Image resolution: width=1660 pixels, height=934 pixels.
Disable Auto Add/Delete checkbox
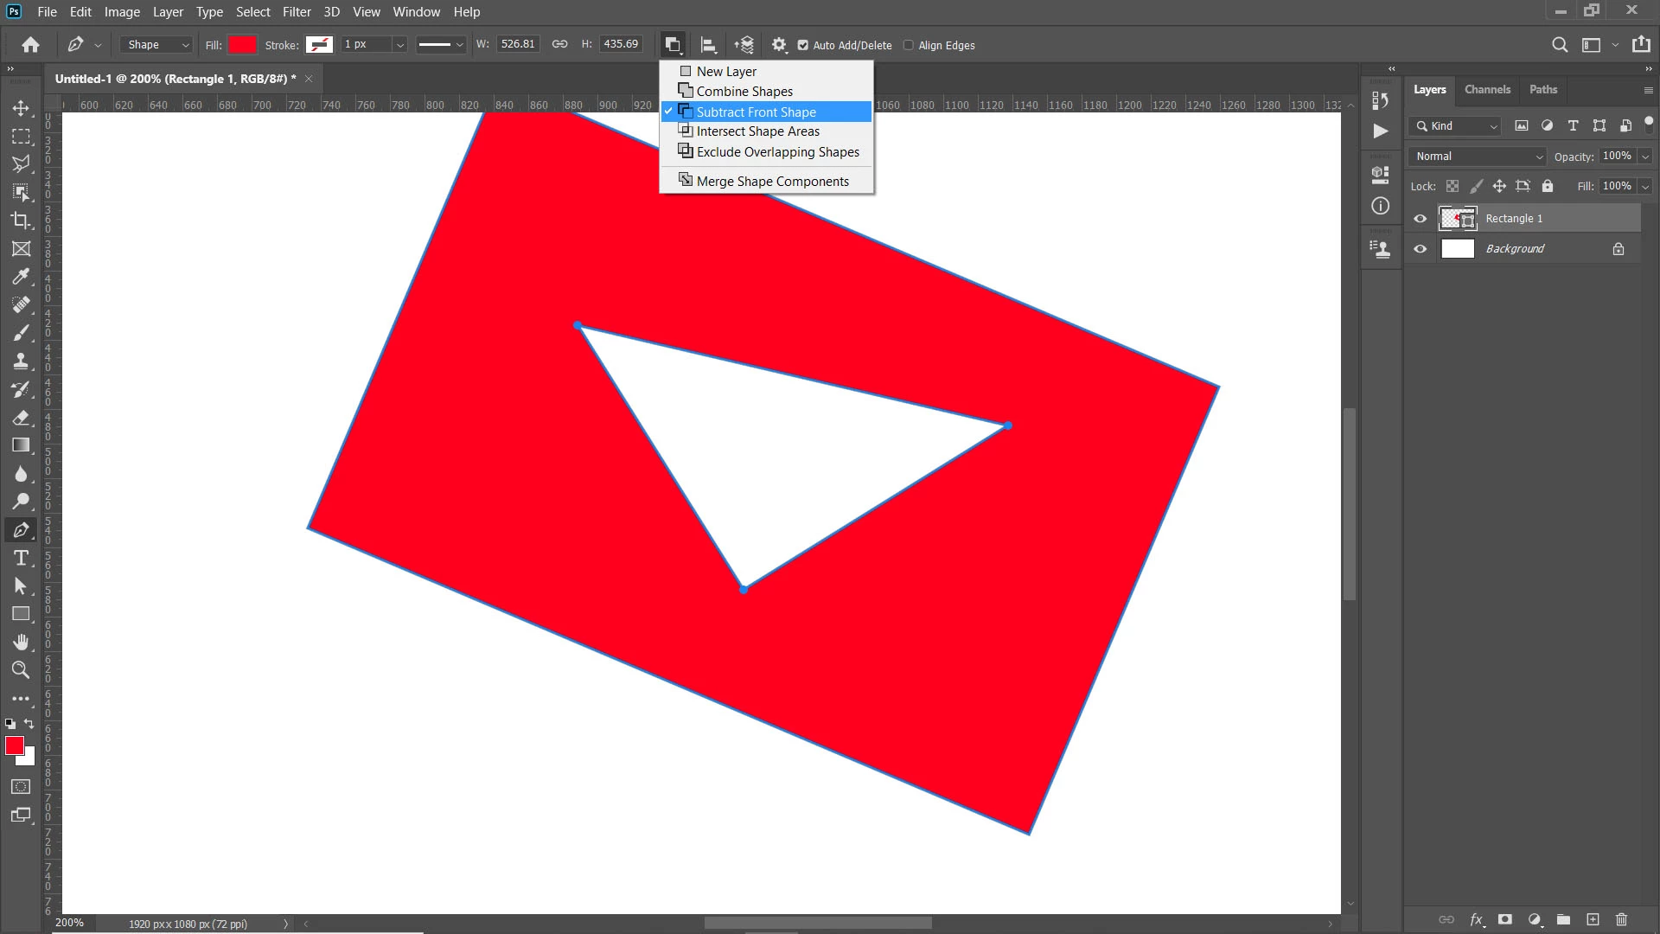point(803,45)
